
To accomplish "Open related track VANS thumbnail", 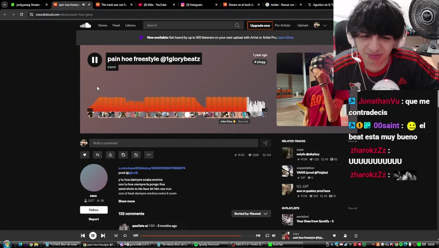I will click(x=288, y=171).
